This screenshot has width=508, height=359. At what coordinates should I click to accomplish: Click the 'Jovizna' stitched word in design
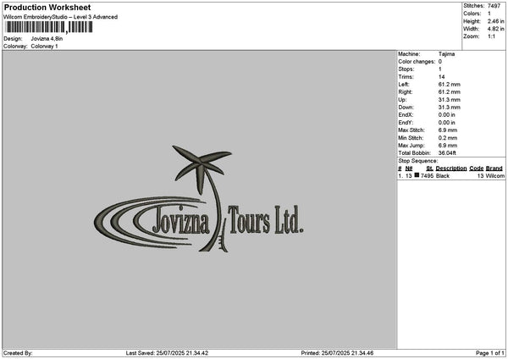click(x=181, y=220)
